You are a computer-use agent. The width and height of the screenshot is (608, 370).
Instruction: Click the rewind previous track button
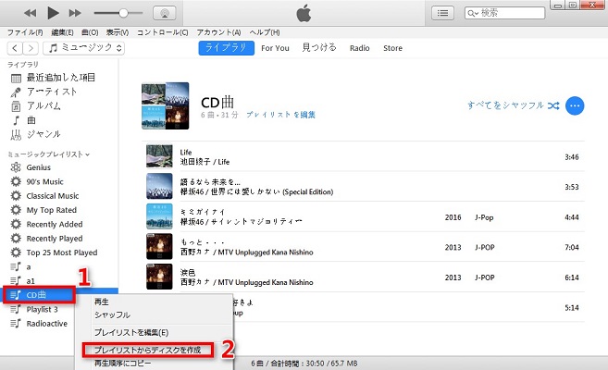click(x=30, y=13)
